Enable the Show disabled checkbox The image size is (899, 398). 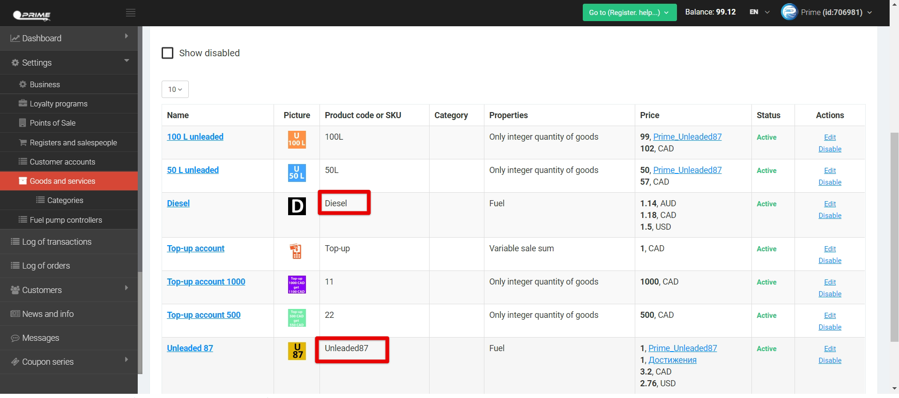(x=167, y=53)
